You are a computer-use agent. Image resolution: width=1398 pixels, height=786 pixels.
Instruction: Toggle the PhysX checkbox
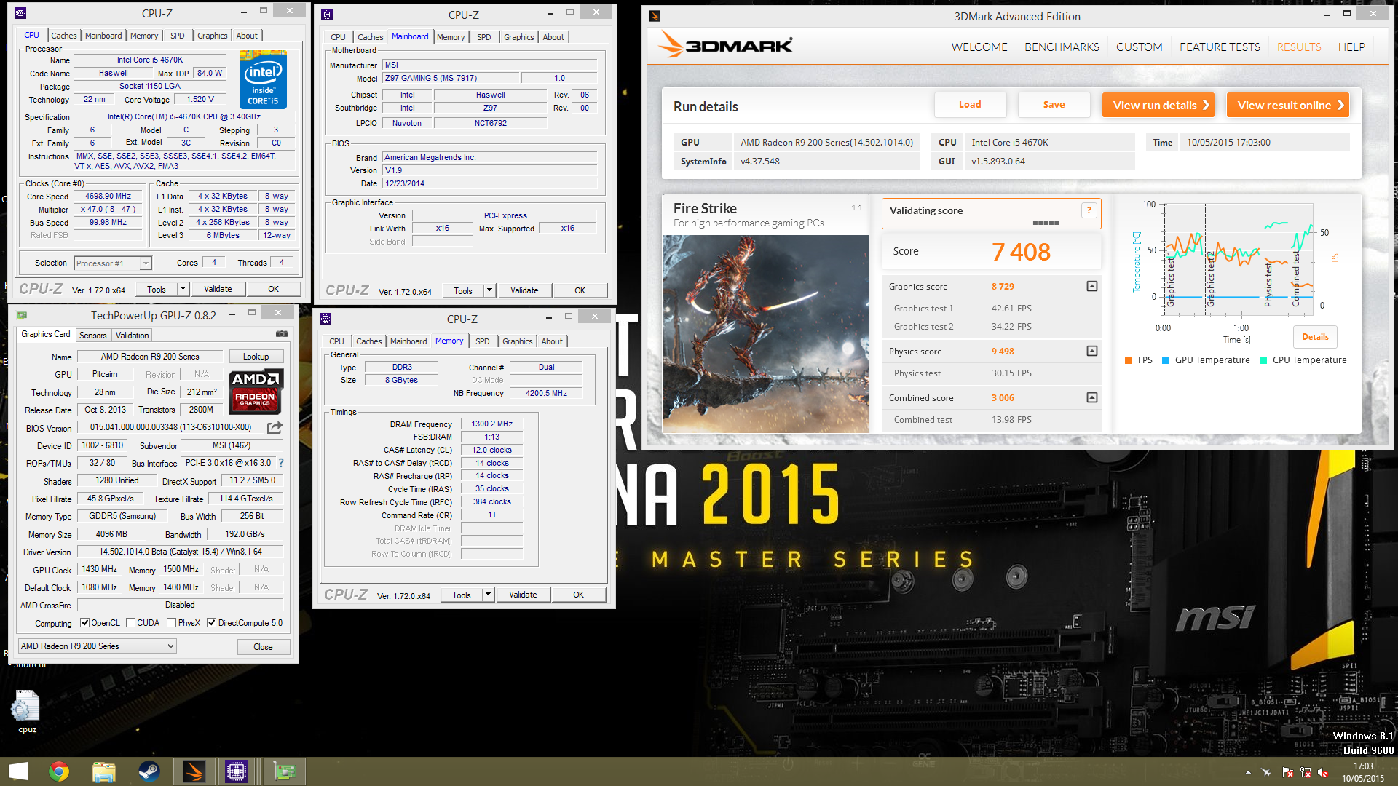point(171,623)
